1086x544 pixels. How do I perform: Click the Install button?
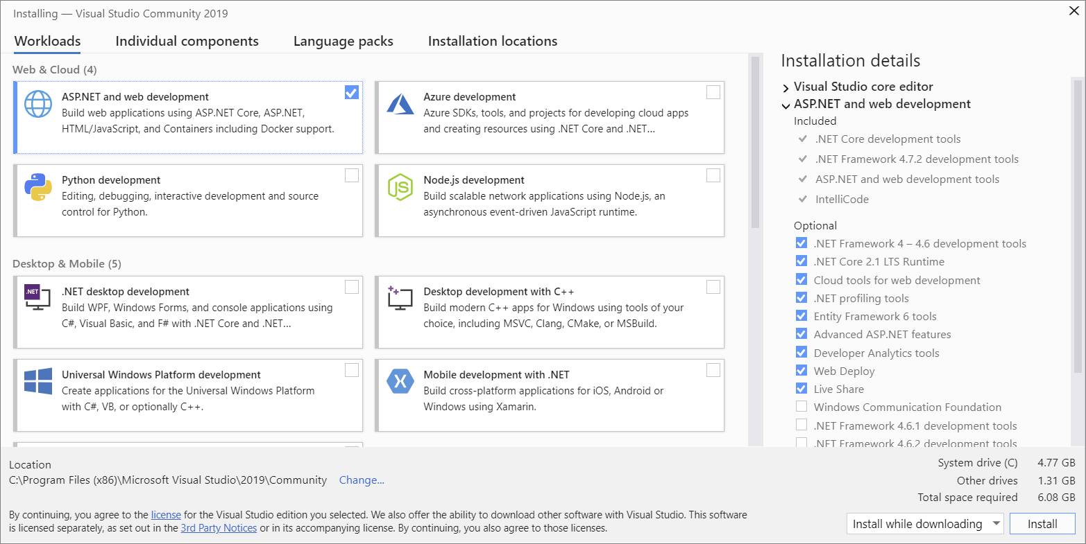(x=1042, y=524)
